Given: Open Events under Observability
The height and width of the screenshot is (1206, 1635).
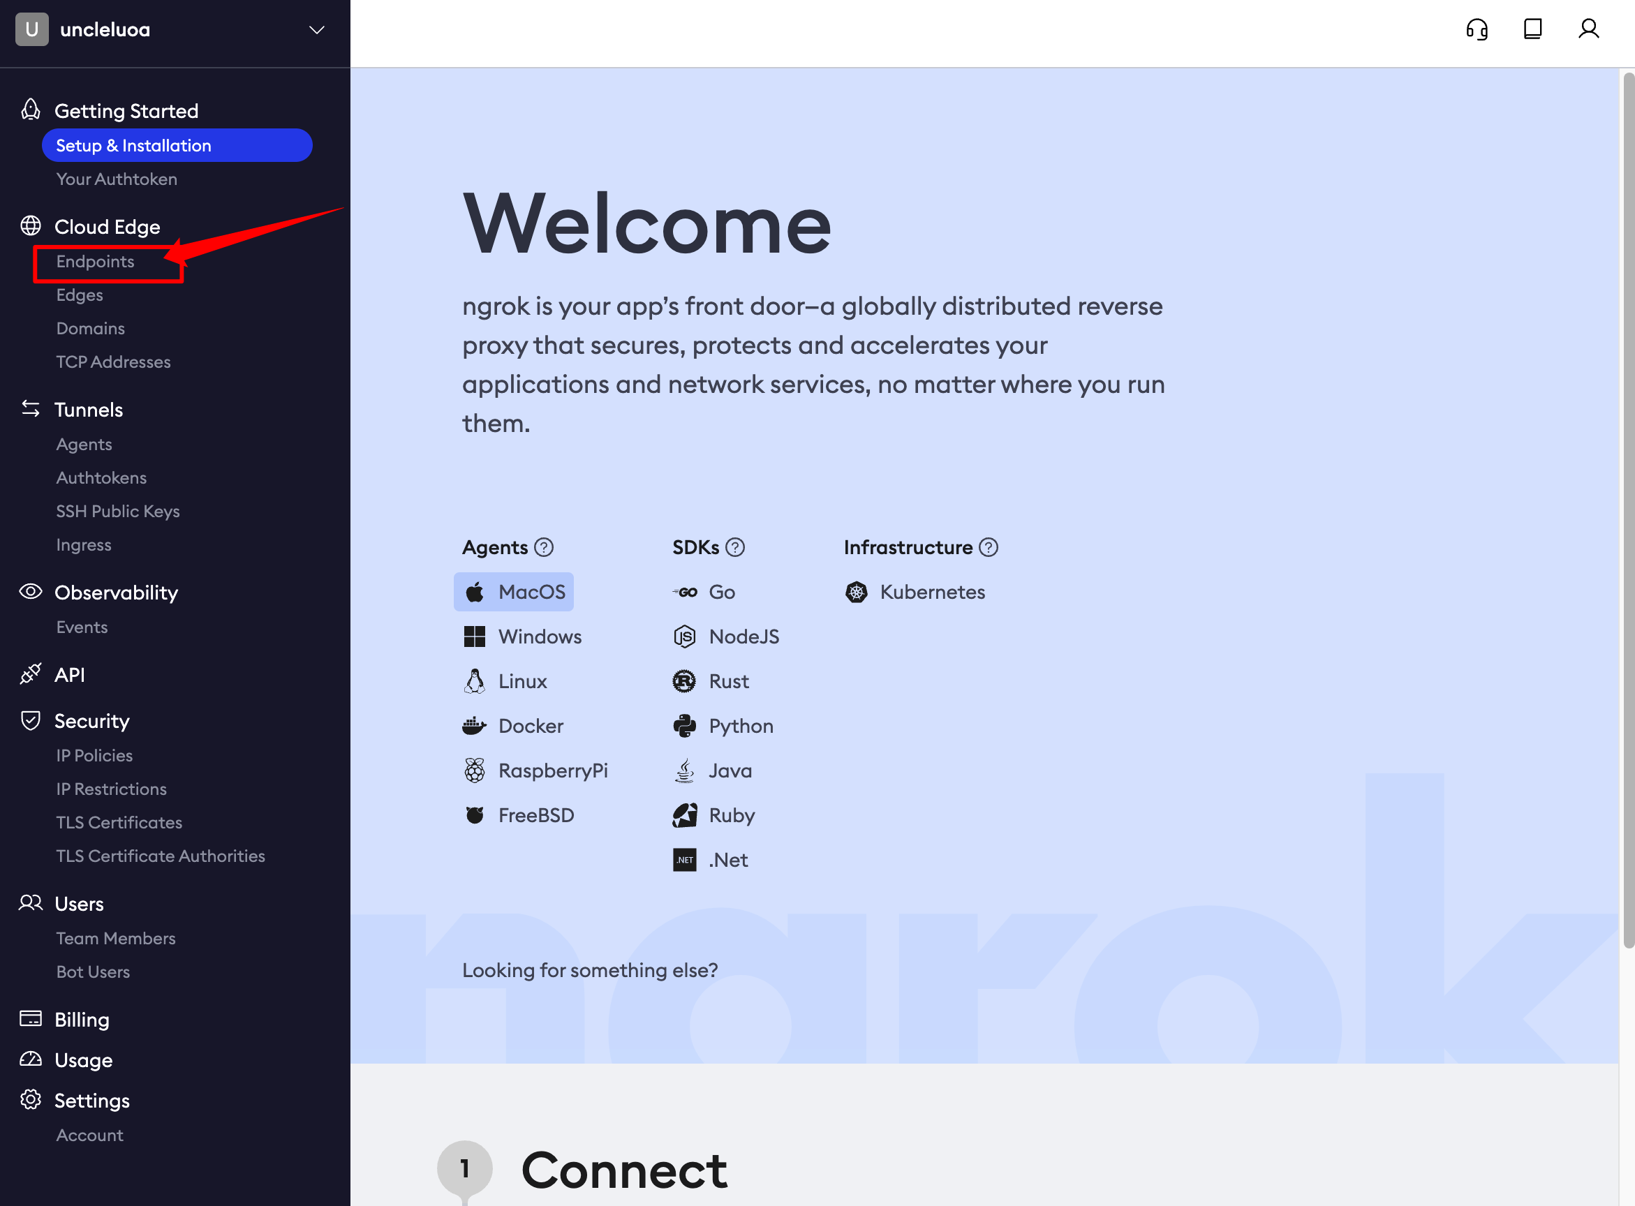Looking at the screenshot, I should click(x=82, y=627).
